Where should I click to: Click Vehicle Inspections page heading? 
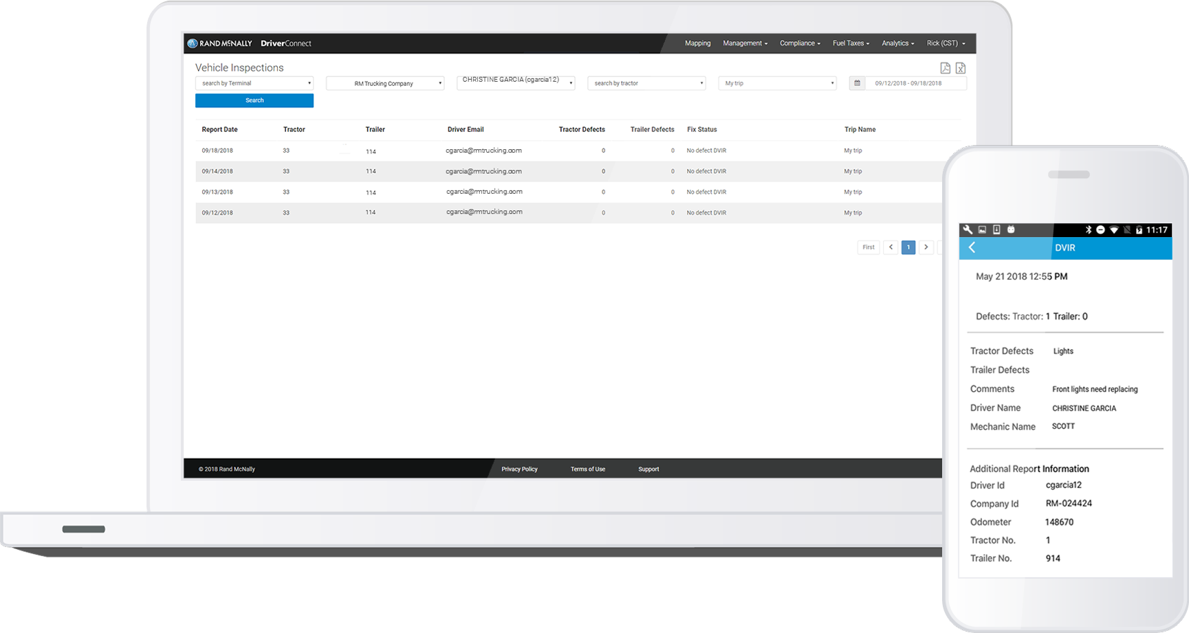[x=239, y=67]
